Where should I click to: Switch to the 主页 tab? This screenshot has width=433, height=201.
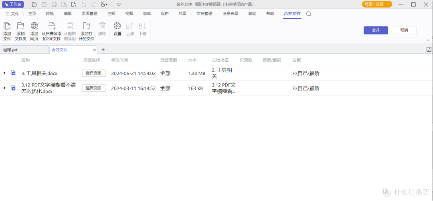coord(32,14)
